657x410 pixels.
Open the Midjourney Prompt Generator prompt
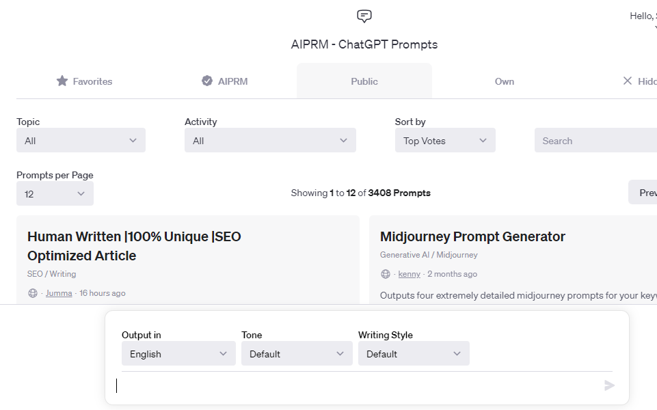[472, 236]
